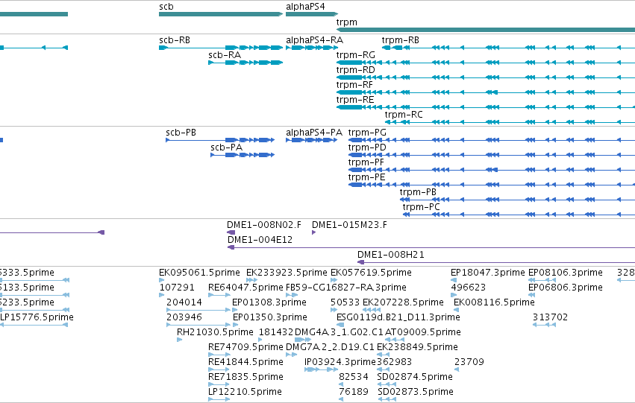The height and width of the screenshot is (403, 635).
Task: Choose the trpm-PF protein
Action: pyautogui.click(x=492, y=170)
